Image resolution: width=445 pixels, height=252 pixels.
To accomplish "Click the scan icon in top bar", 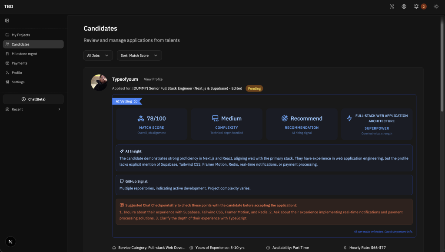I will [x=392, y=7].
